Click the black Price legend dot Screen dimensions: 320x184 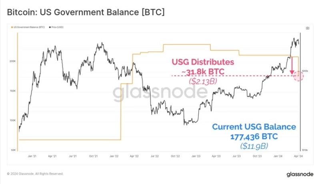tap(49, 27)
